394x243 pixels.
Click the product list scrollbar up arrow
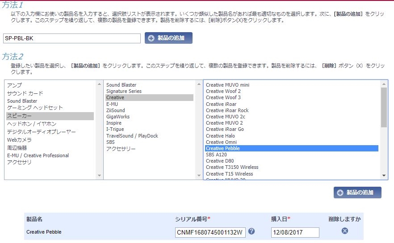pos(384,84)
